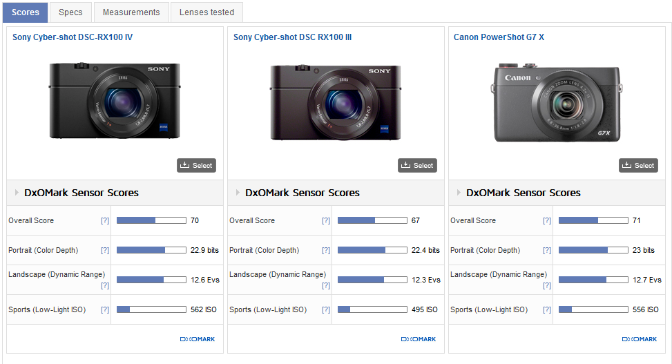The height and width of the screenshot is (364, 672).
Task: Click the 562 ISO value for RX100 IV
Action: [204, 309]
